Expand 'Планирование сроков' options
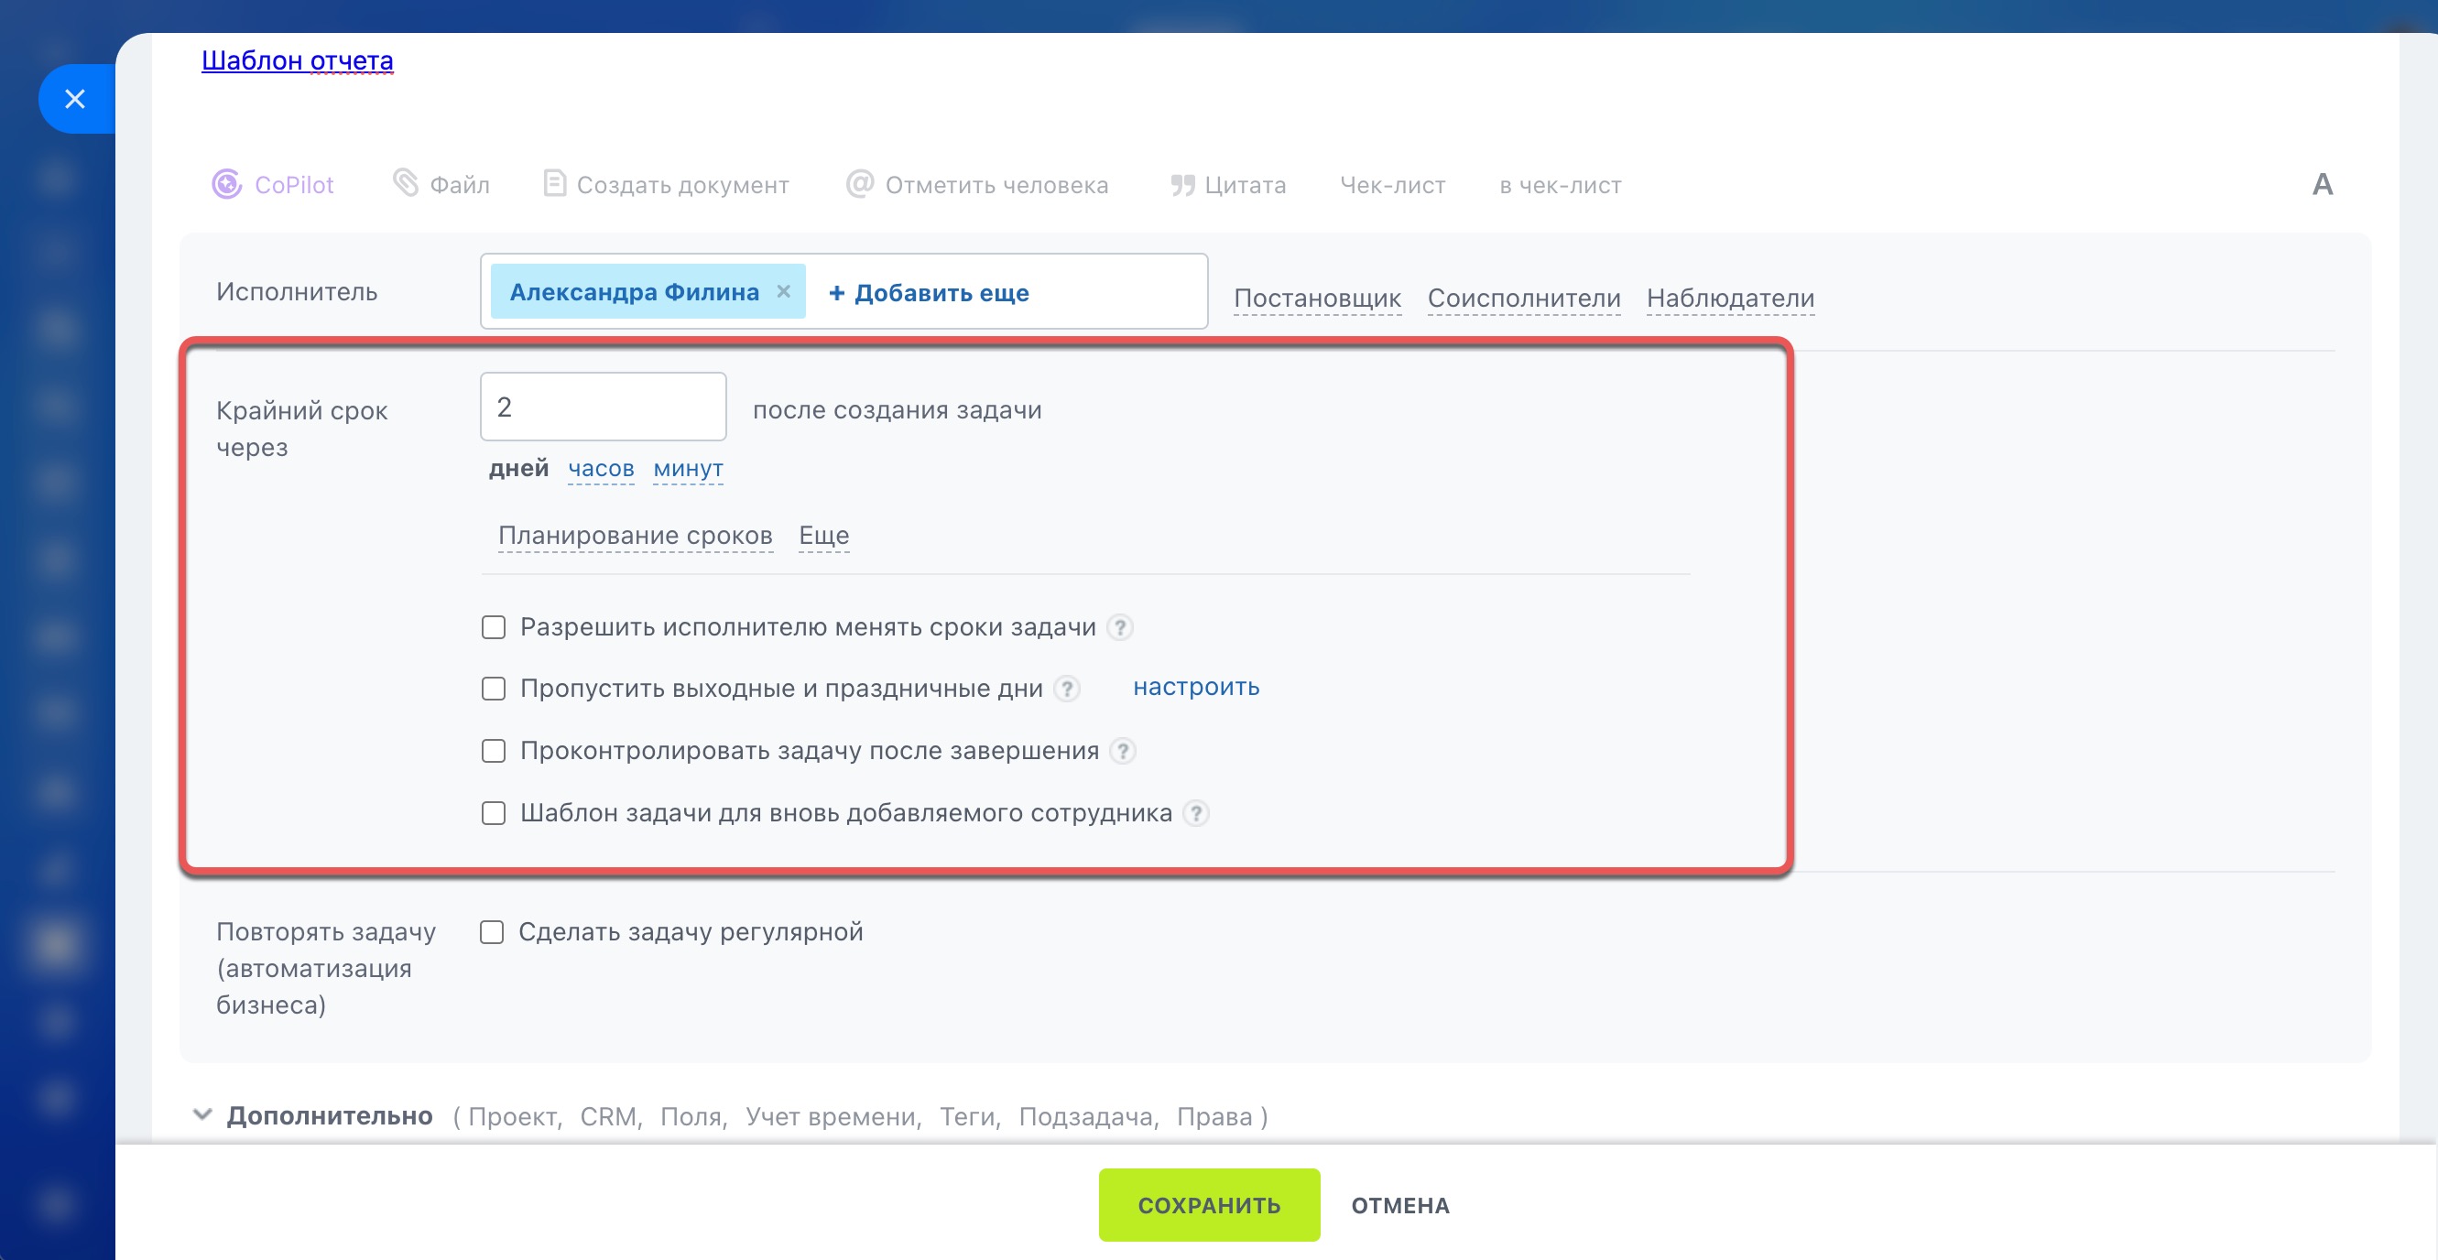The image size is (2438, 1260). click(x=635, y=536)
